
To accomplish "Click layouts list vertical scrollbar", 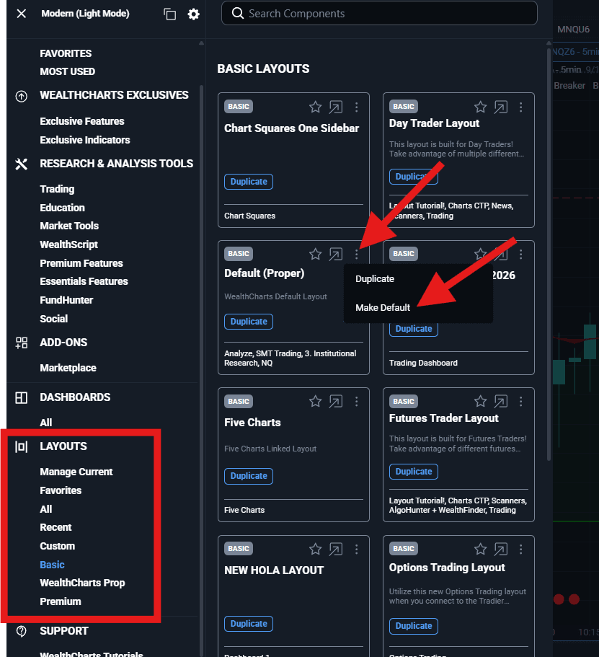I will 549,255.
